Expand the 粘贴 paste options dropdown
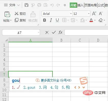 pyautogui.click(x=11, y=20)
